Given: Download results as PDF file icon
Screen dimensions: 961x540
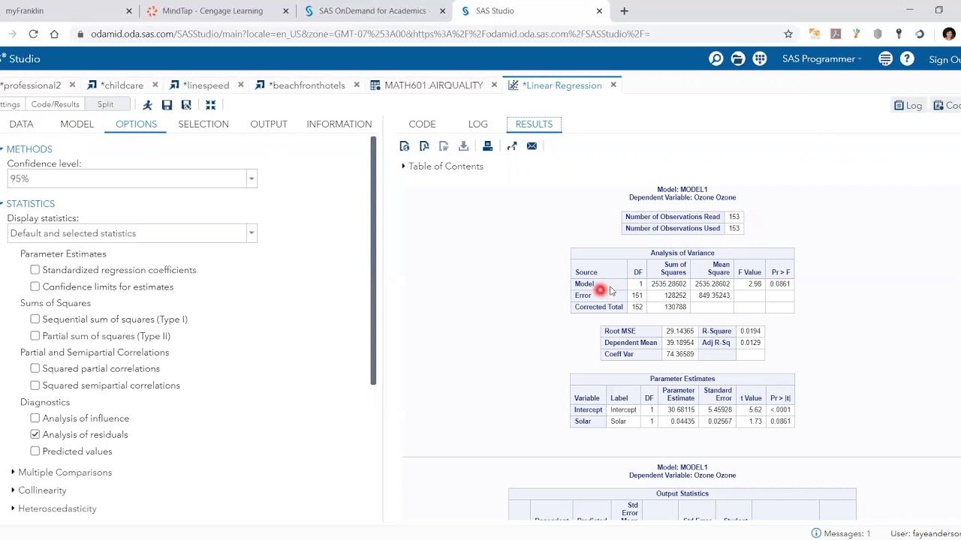Looking at the screenshot, I should point(424,146).
